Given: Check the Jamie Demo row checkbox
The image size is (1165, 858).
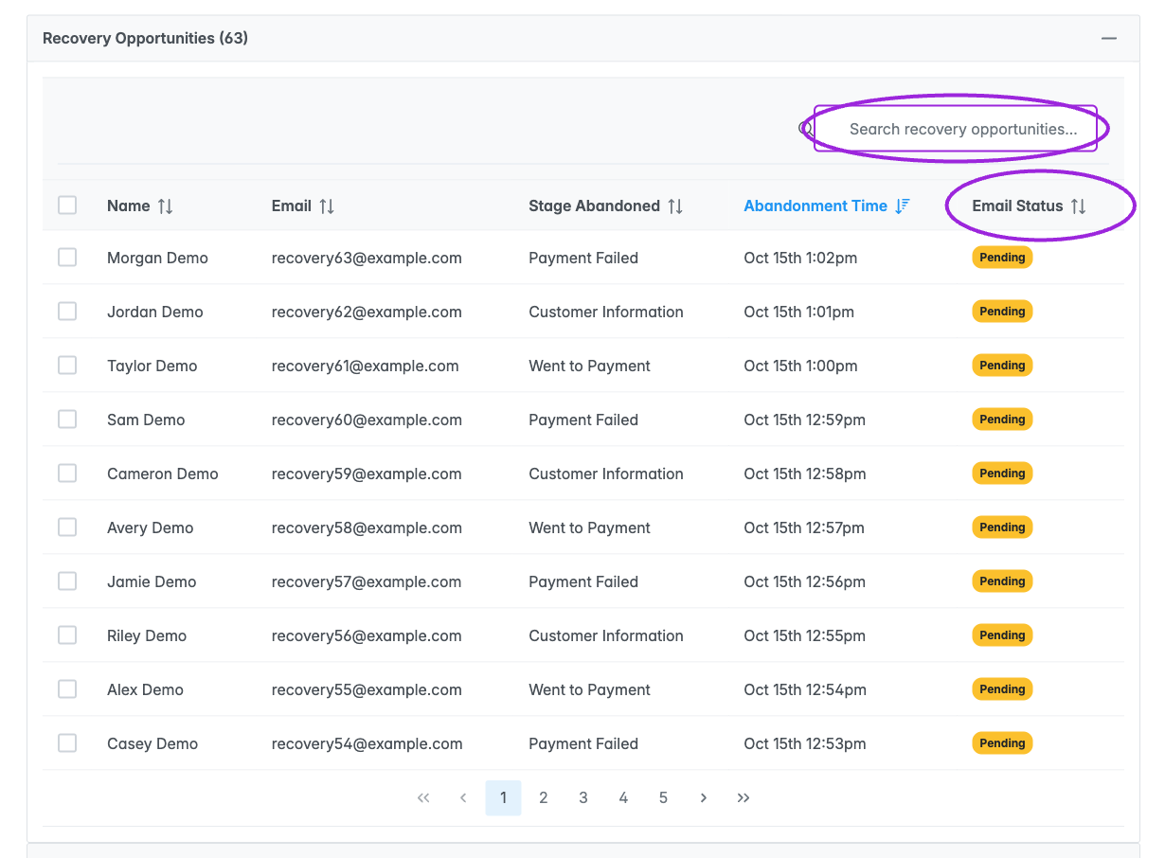Looking at the screenshot, I should (67, 581).
